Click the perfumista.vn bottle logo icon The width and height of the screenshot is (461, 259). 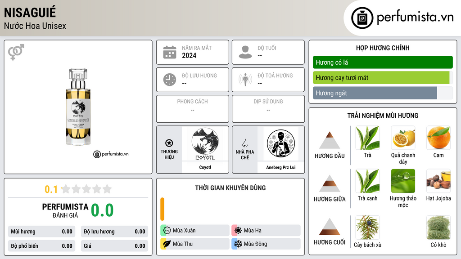(362, 18)
